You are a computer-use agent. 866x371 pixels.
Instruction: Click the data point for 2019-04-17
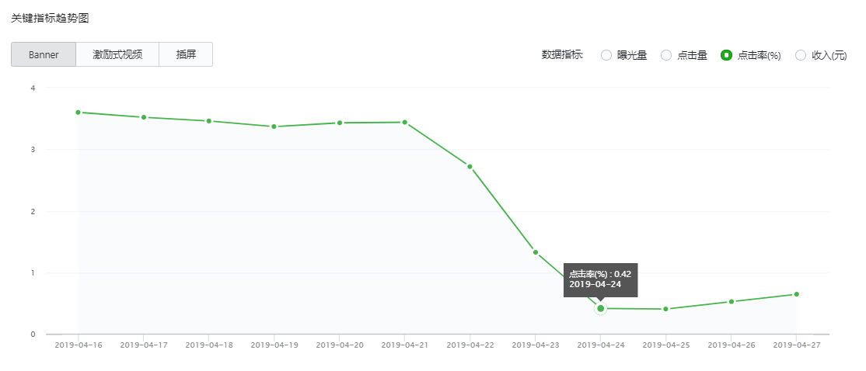[144, 117]
